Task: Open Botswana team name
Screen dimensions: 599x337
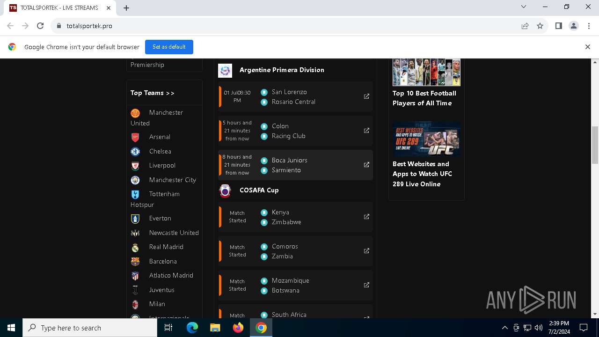Action: (x=285, y=291)
